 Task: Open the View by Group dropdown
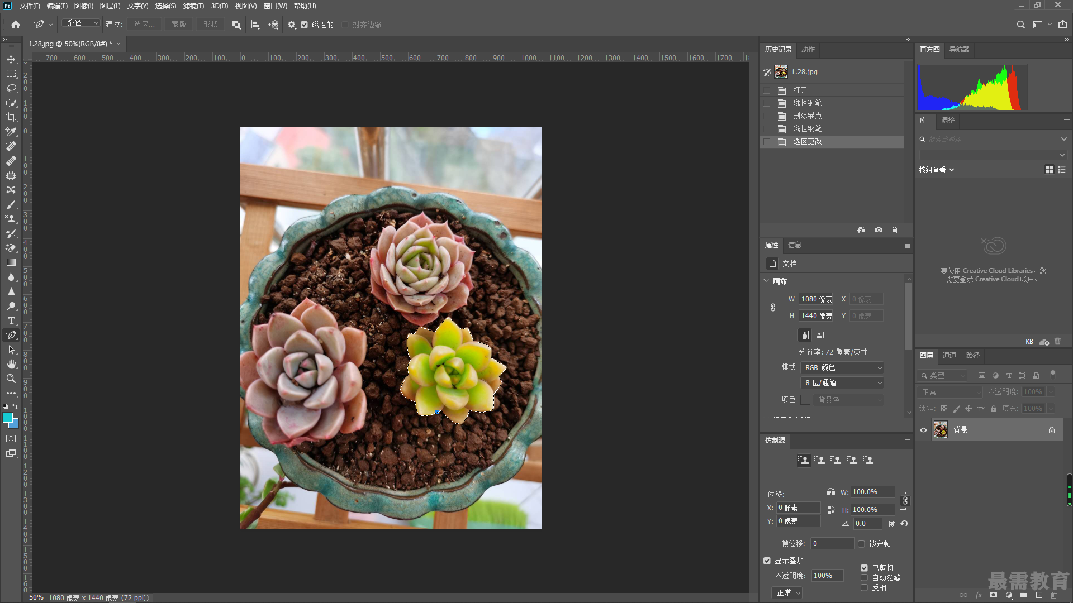[x=937, y=170]
